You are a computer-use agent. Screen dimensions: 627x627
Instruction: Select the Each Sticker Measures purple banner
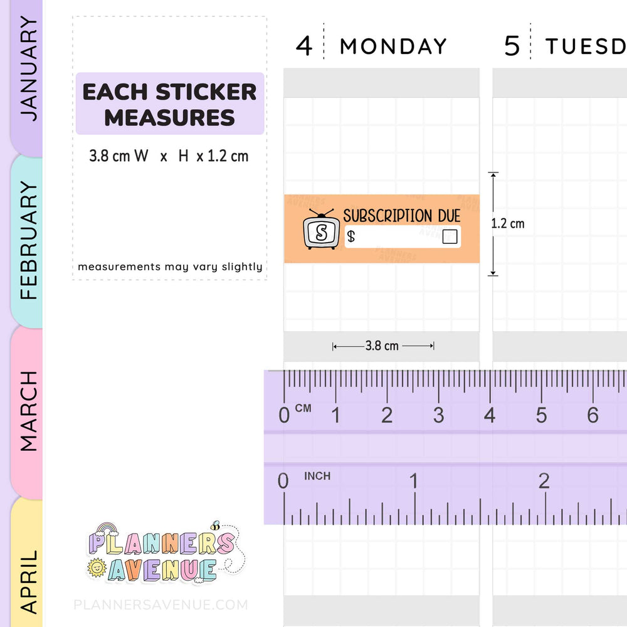click(x=170, y=103)
